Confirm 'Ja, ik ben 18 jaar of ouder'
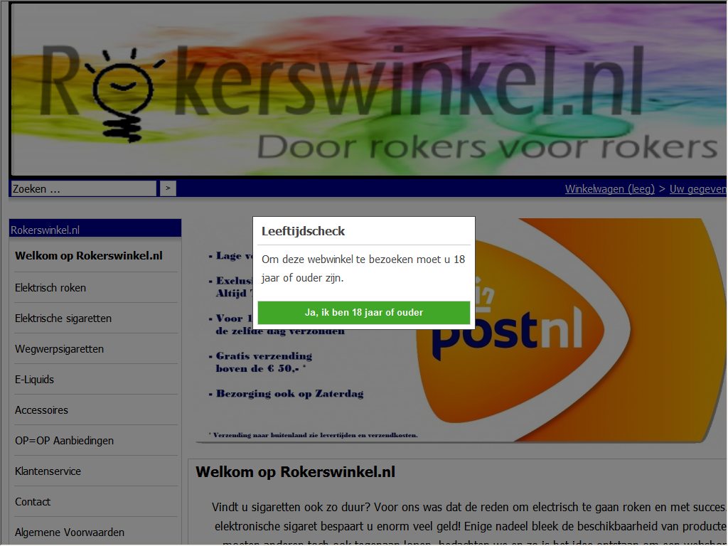Image resolution: width=728 pixels, height=546 pixels. click(363, 313)
